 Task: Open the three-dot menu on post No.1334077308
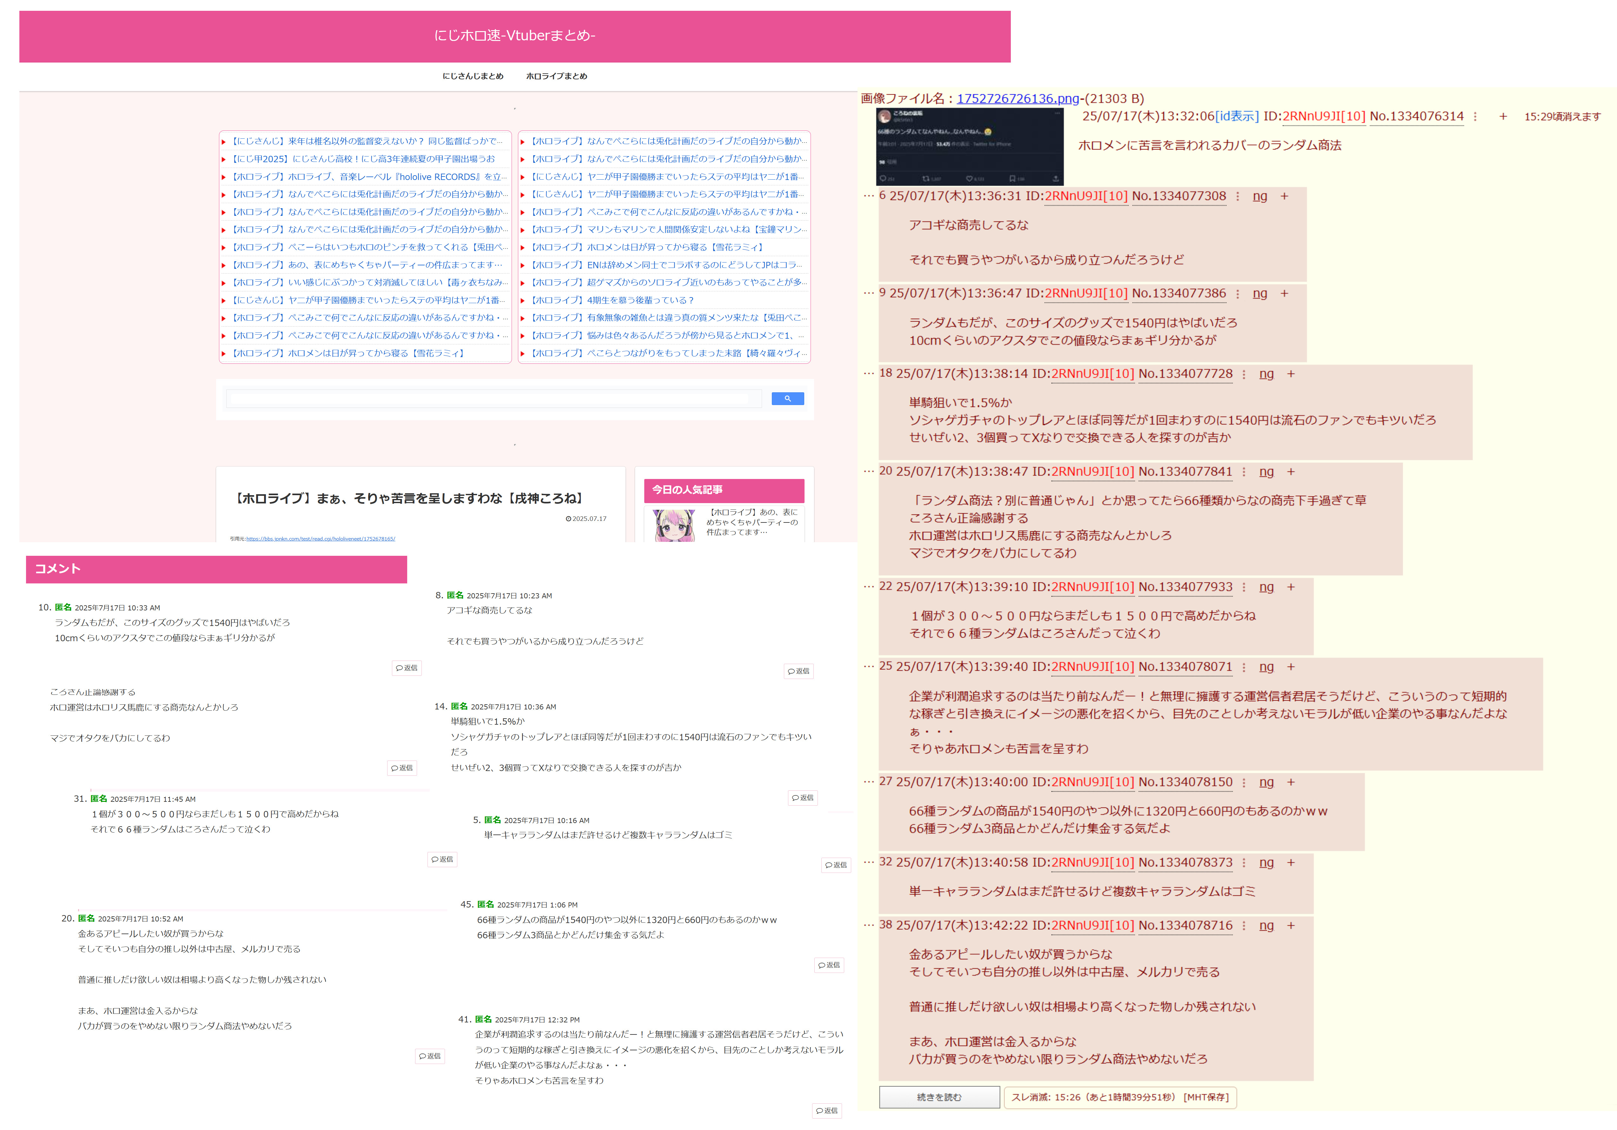[x=1237, y=196]
